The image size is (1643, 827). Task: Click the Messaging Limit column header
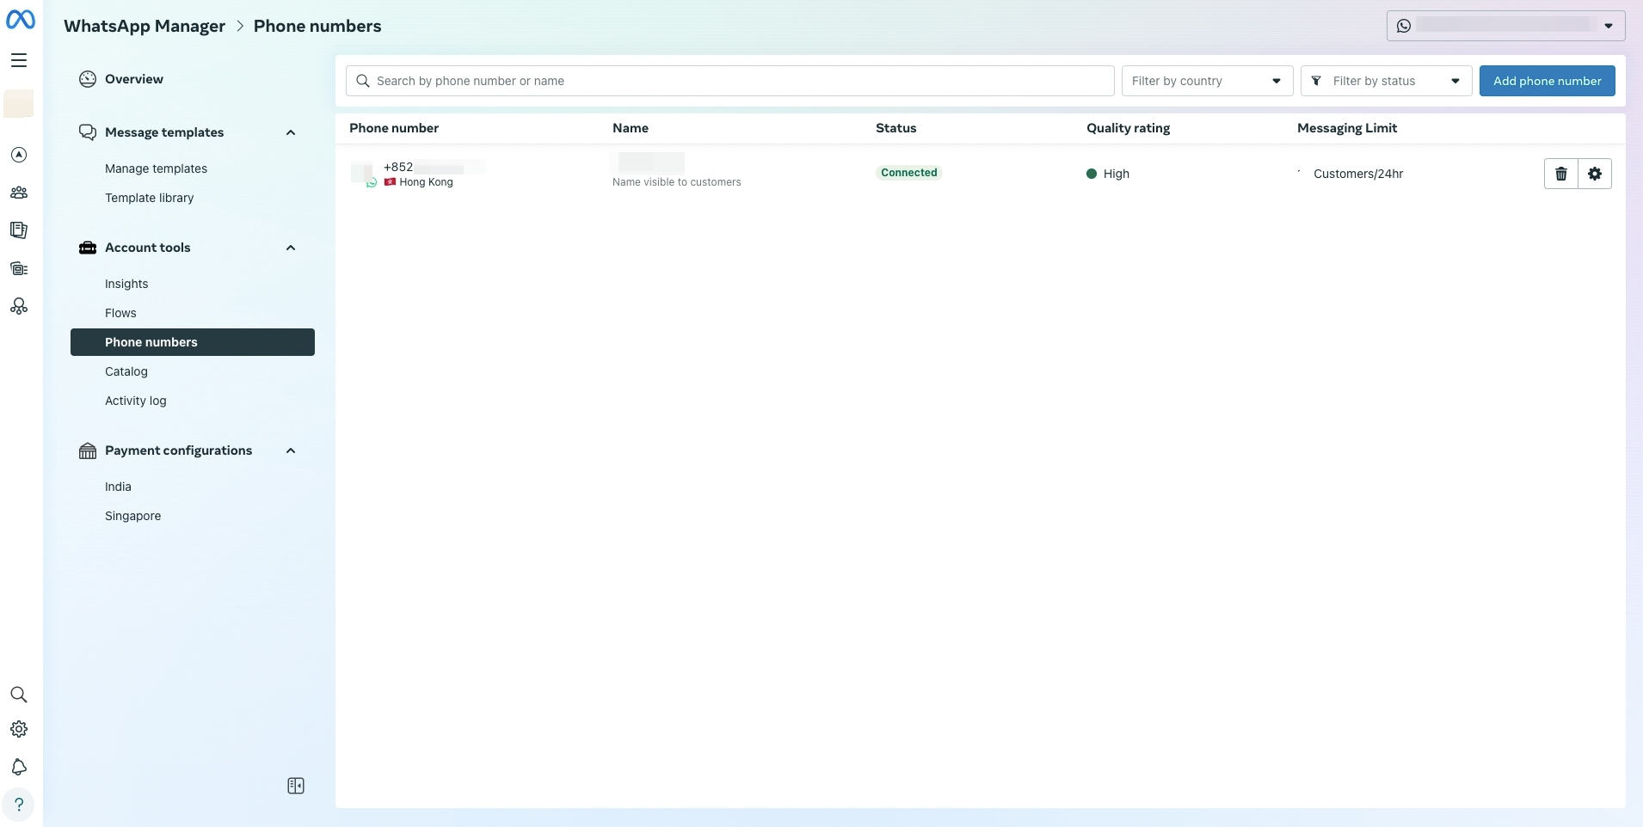click(1347, 128)
